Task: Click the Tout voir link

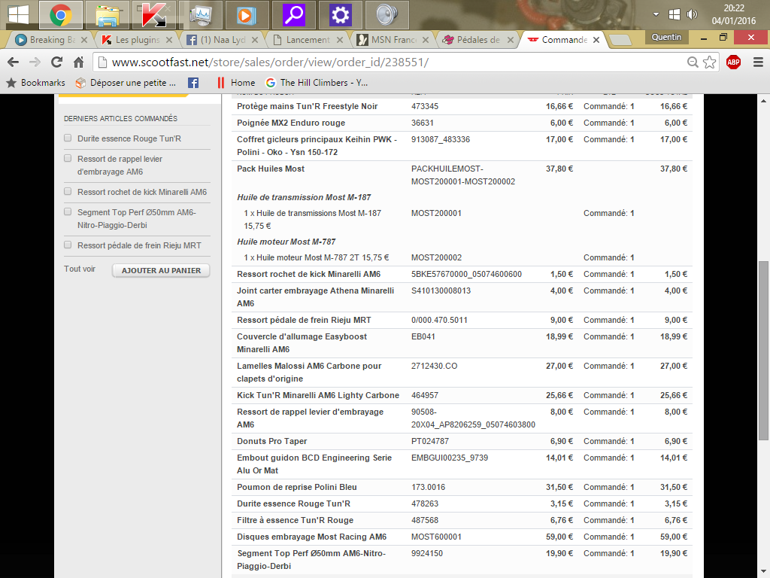Action: coord(80,269)
